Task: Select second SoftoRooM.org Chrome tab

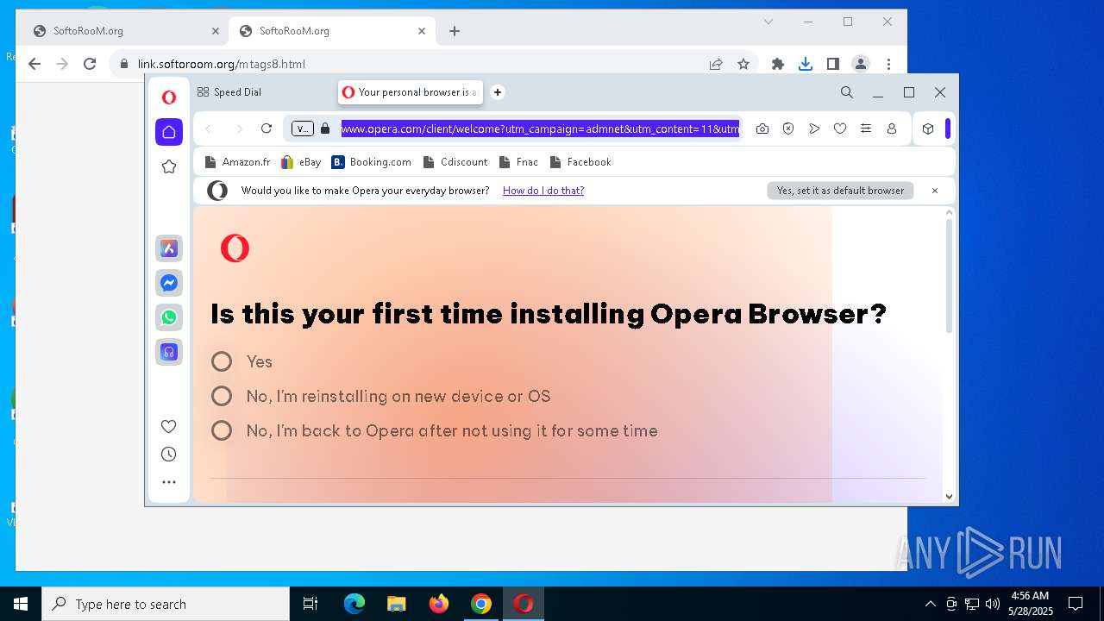Action: pyautogui.click(x=332, y=31)
